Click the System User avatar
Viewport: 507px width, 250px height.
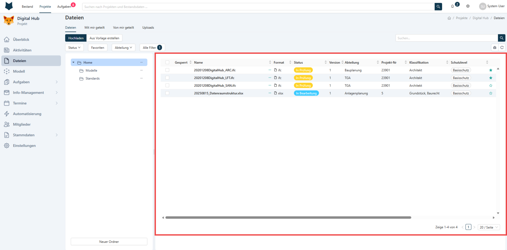pos(482,6)
